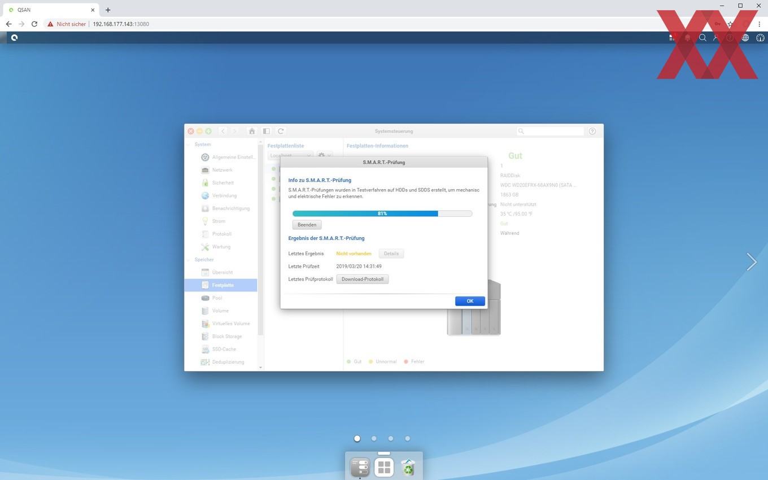The image size is (768, 480).
Task: Open the dashboard gauge icon in the top bar
Action: [760, 38]
